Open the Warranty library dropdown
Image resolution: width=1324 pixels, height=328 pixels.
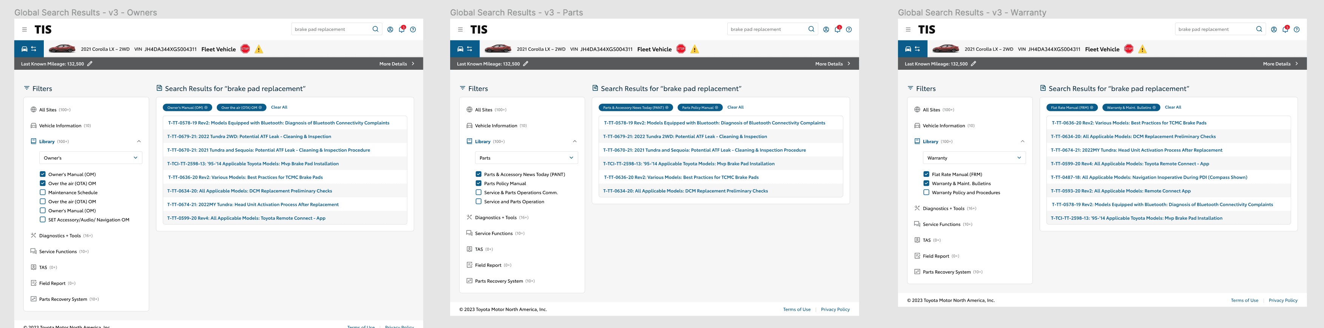[x=974, y=158]
